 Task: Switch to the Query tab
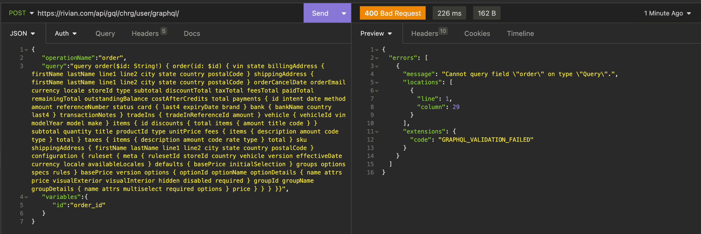click(x=105, y=34)
